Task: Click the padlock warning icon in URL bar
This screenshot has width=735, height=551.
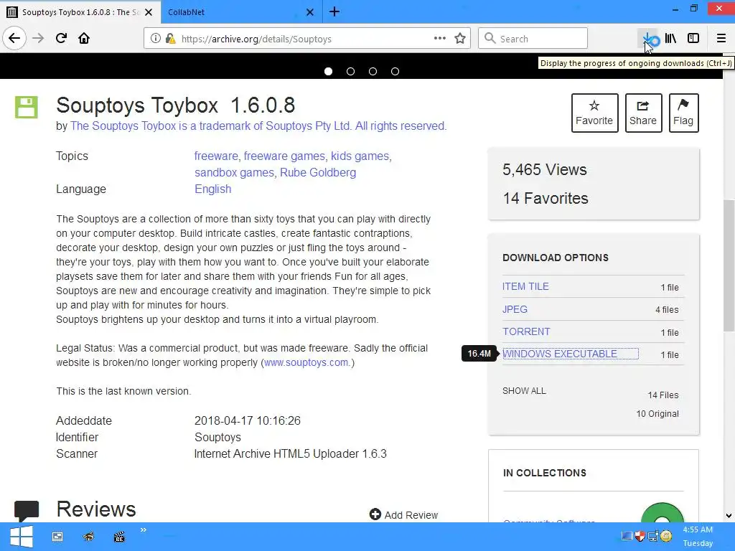Action: tap(171, 39)
